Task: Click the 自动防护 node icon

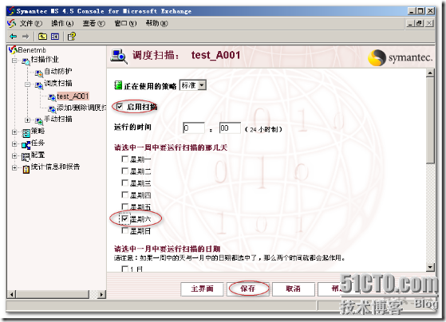Action: click(x=39, y=73)
